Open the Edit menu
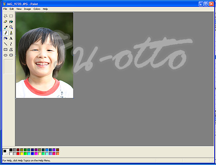This screenshot has width=216, height=165. pyautogui.click(x=12, y=9)
